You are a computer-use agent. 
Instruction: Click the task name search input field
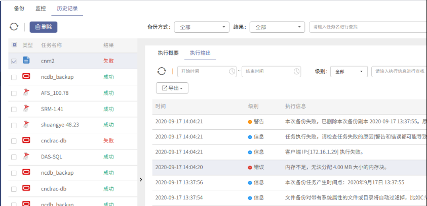pos(367,27)
